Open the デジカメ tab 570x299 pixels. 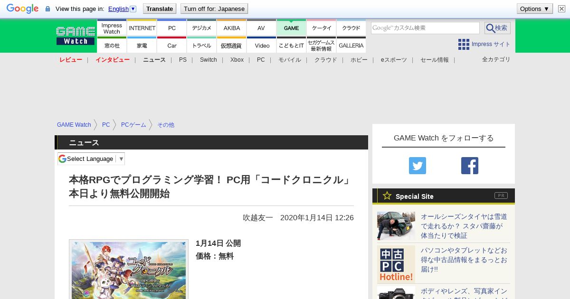click(202, 28)
